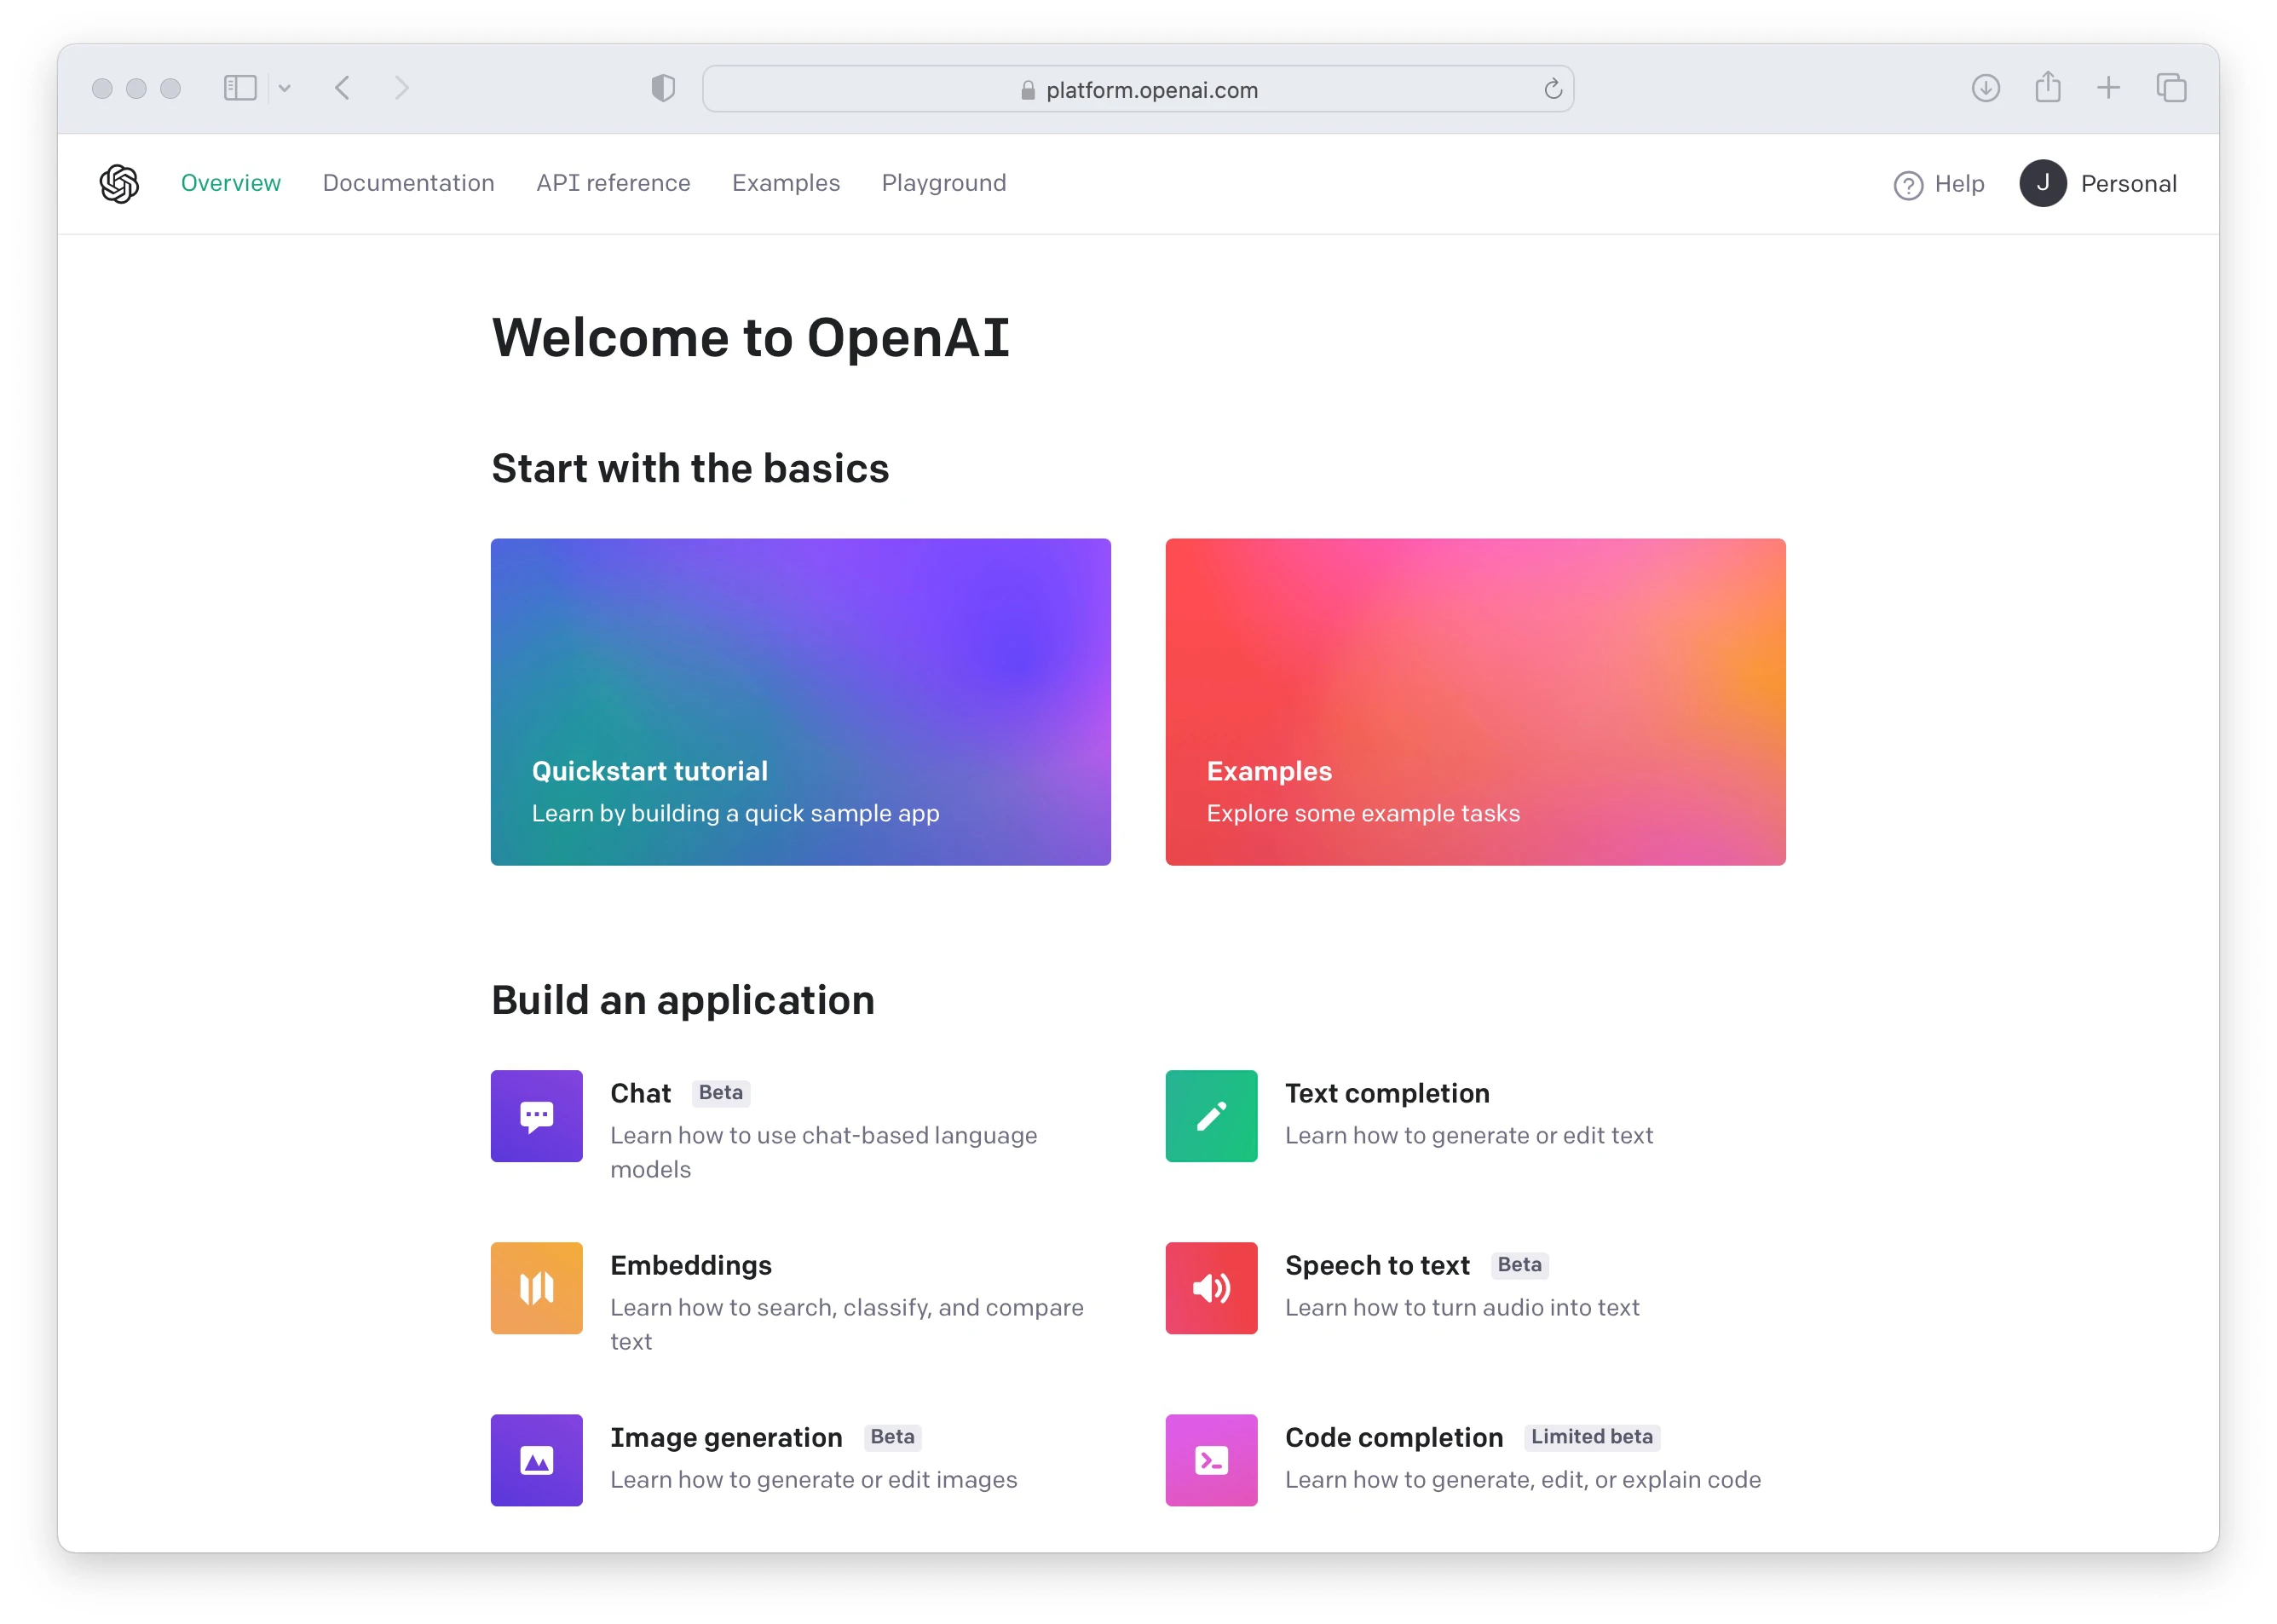Click 'Explore some example tasks' text
Screen dimensions: 2277x1624
click(x=1363, y=813)
